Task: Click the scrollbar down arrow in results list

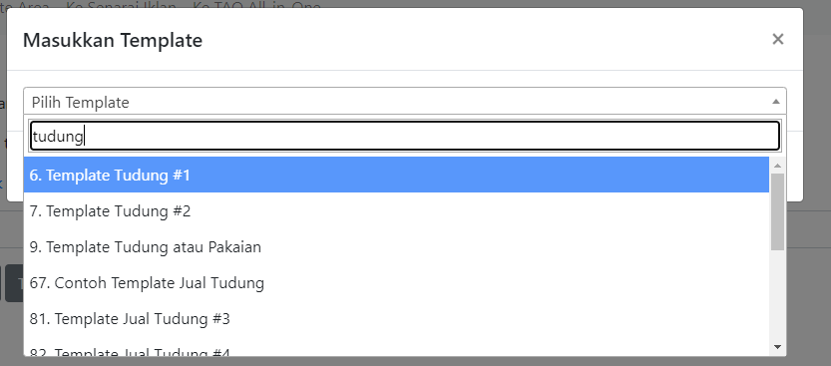Action: [x=777, y=347]
